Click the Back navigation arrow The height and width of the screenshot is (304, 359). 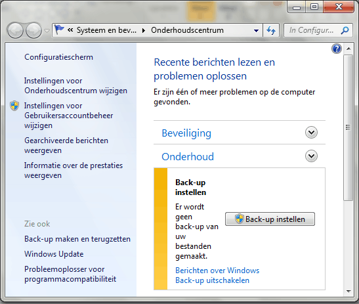pos(15,30)
